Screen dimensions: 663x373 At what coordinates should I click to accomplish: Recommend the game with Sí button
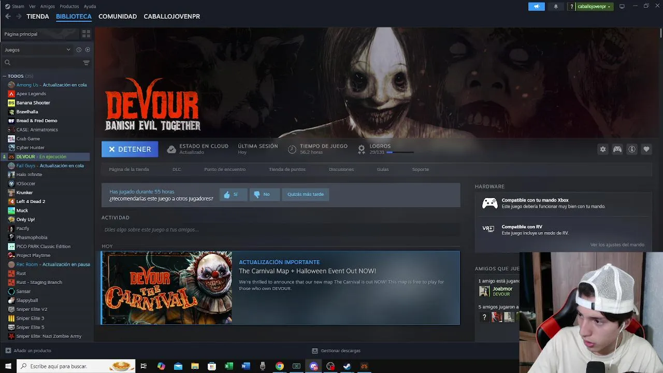(233, 194)
